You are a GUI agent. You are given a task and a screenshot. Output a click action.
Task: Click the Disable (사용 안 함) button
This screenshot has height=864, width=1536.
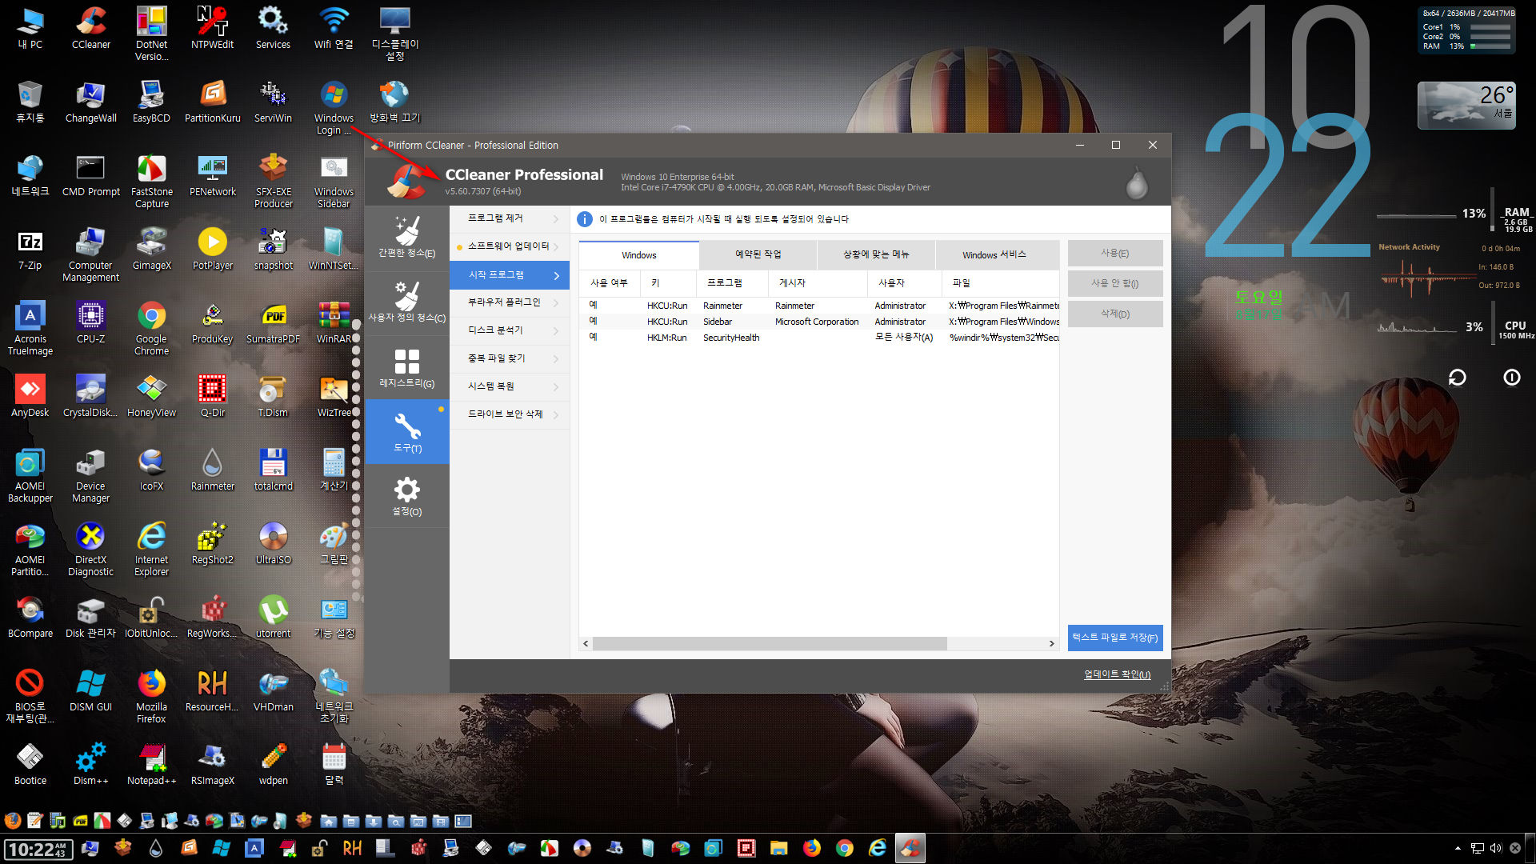click(x=1114, y=284)
